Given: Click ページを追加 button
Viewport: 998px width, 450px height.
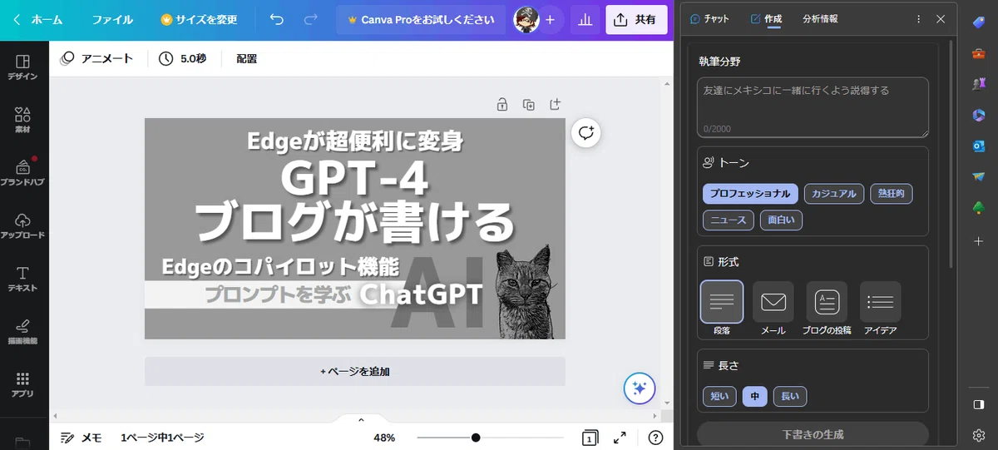Looking at the screenshot, I should (x=355, y=371).
